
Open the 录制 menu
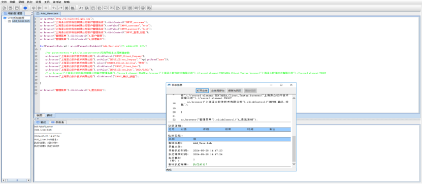[21, 2]
